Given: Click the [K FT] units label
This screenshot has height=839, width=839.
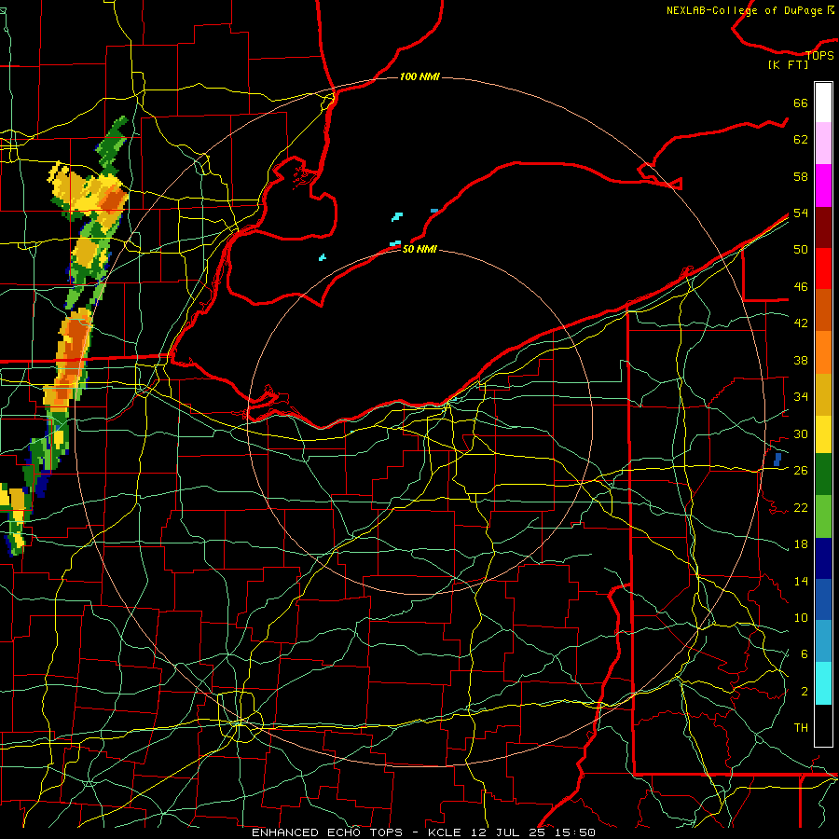Looking at the screenshot, I should click(x=788, y=64).
